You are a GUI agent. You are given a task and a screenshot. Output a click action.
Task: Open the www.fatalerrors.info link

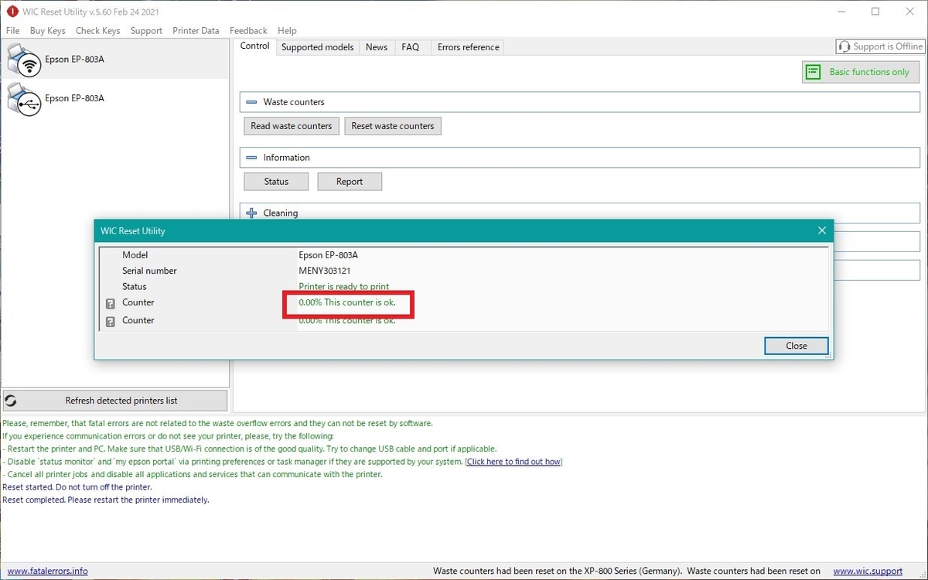(48, 571)
